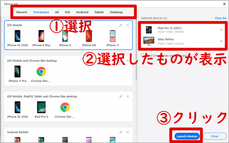Edit the iOS Mobile template with pencil
Image resolution: width=229 pixels, height=143 pixels.
[x=121, y=25]
